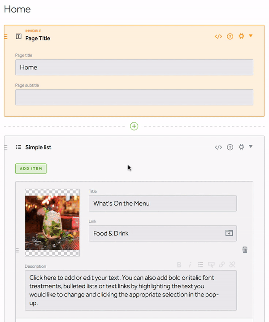Open code view for Simple list block
The width and height of the screenshot is (269, 322).
click(x=218, y=147)
